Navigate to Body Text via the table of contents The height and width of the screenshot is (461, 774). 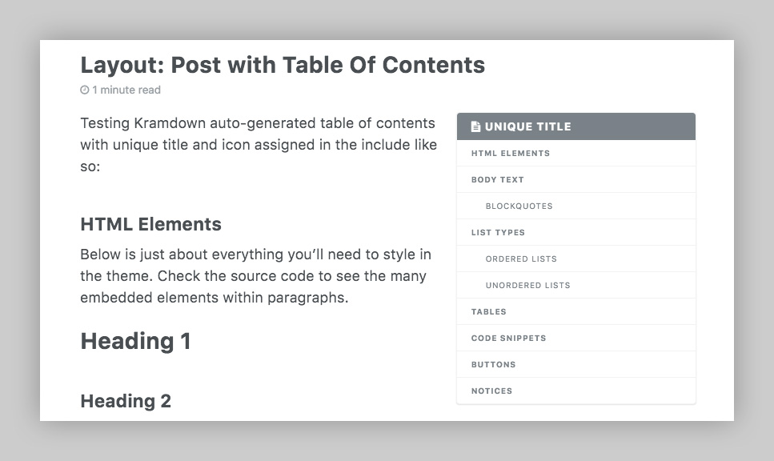(498, 179)
